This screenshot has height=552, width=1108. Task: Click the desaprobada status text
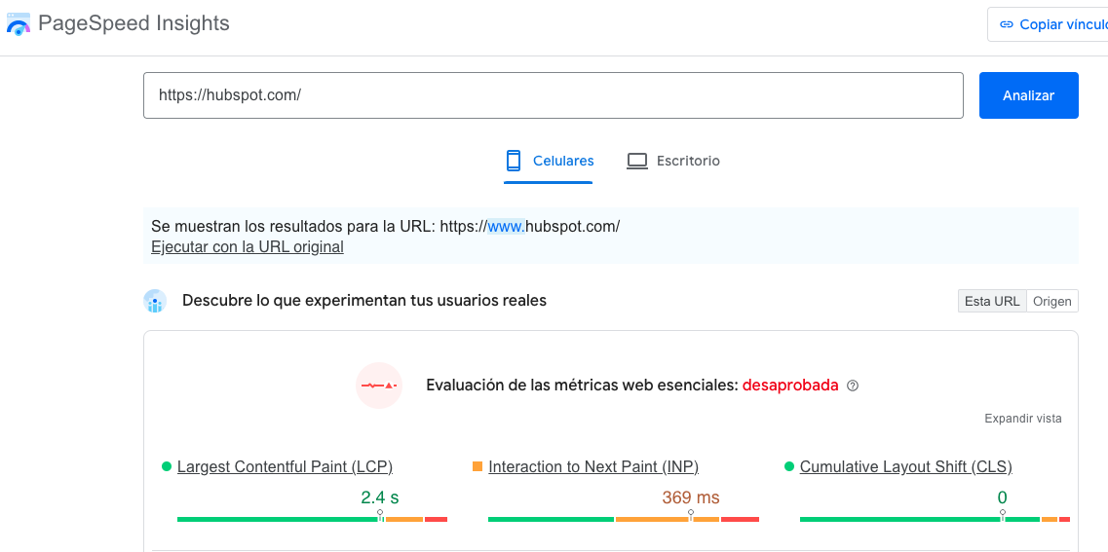pyautogui.click(x=790, y=386)
